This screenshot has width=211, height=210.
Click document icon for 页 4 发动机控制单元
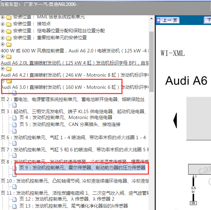pyautogui.click(x=14, y=118)
